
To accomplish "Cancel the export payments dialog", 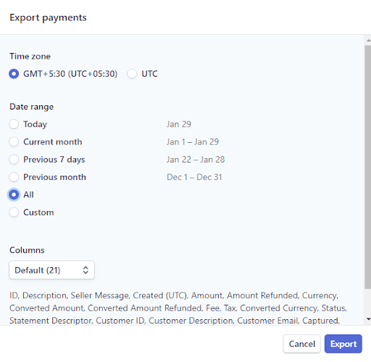I will coord(302,344).
